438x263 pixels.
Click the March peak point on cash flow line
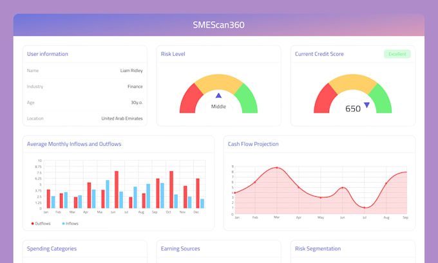(x=277, y=168)
